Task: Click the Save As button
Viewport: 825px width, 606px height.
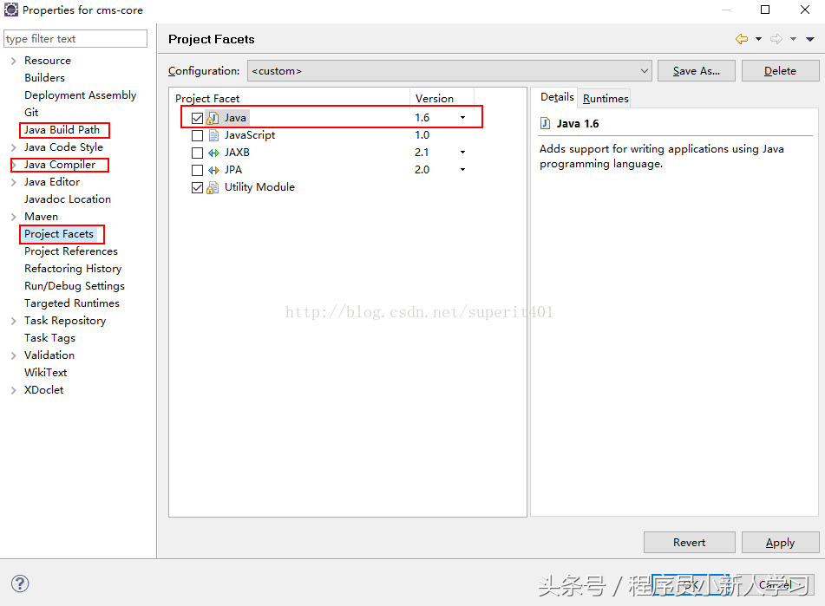Action: coord(696,70)
